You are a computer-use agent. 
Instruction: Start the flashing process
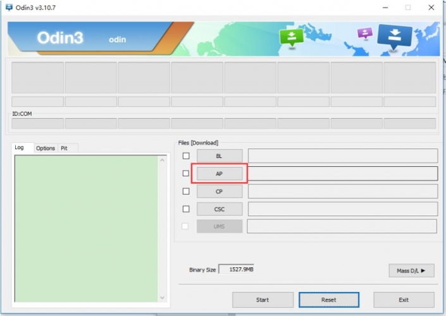(263, 300)
